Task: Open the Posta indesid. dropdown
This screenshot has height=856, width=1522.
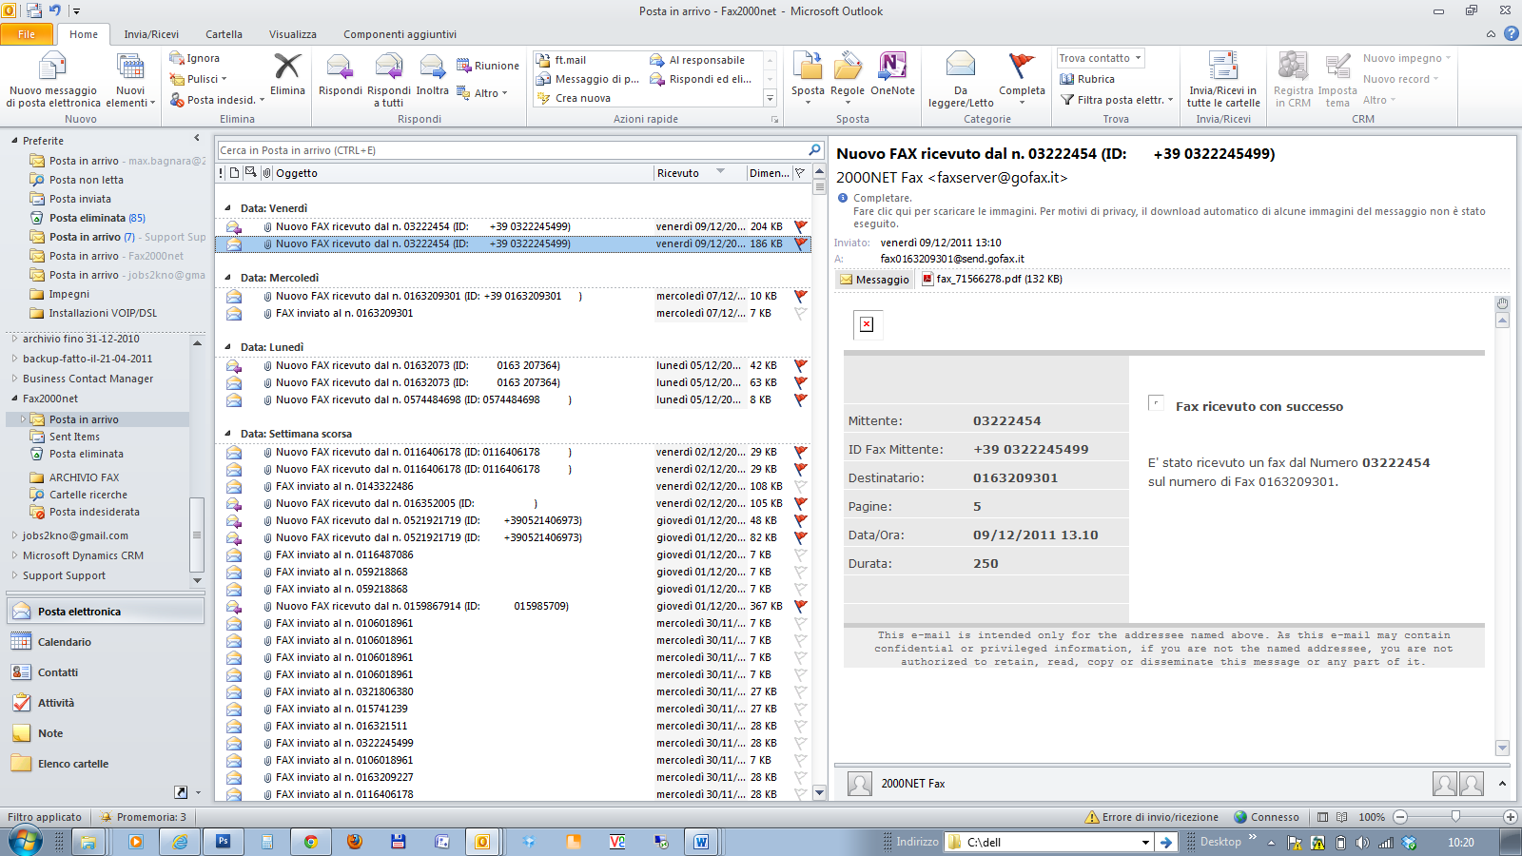Action: (x=217, y=100)
